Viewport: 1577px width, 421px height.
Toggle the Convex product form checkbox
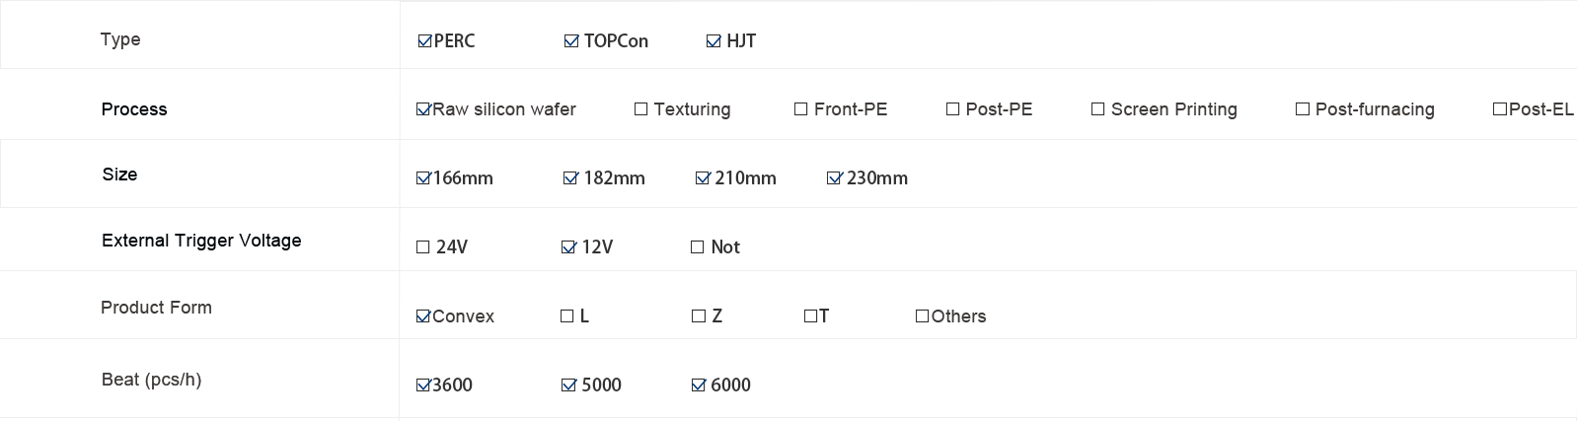(x=423, y=316)
